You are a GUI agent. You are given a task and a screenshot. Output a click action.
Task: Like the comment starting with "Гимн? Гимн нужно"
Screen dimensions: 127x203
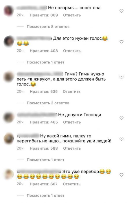(121, 77)
